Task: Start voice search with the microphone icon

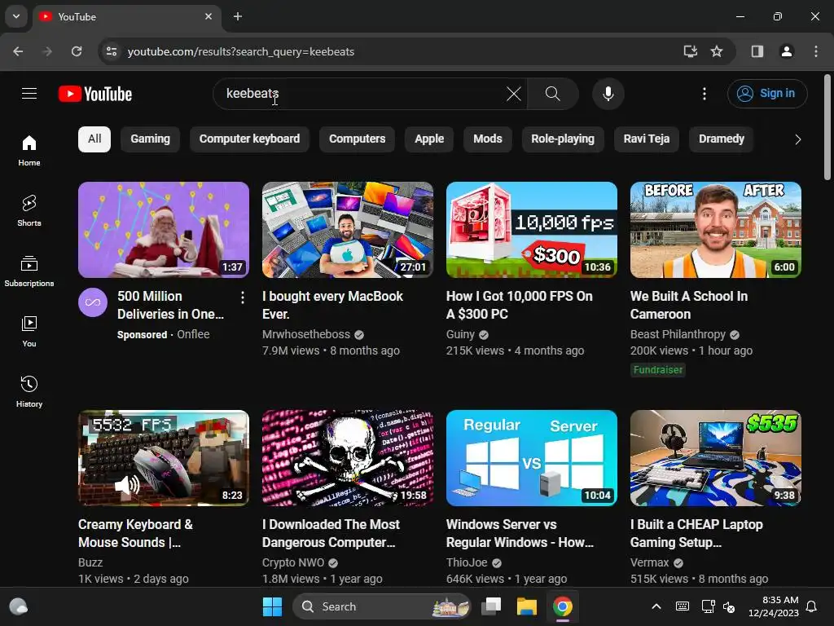Action: [x=608, y=94]
